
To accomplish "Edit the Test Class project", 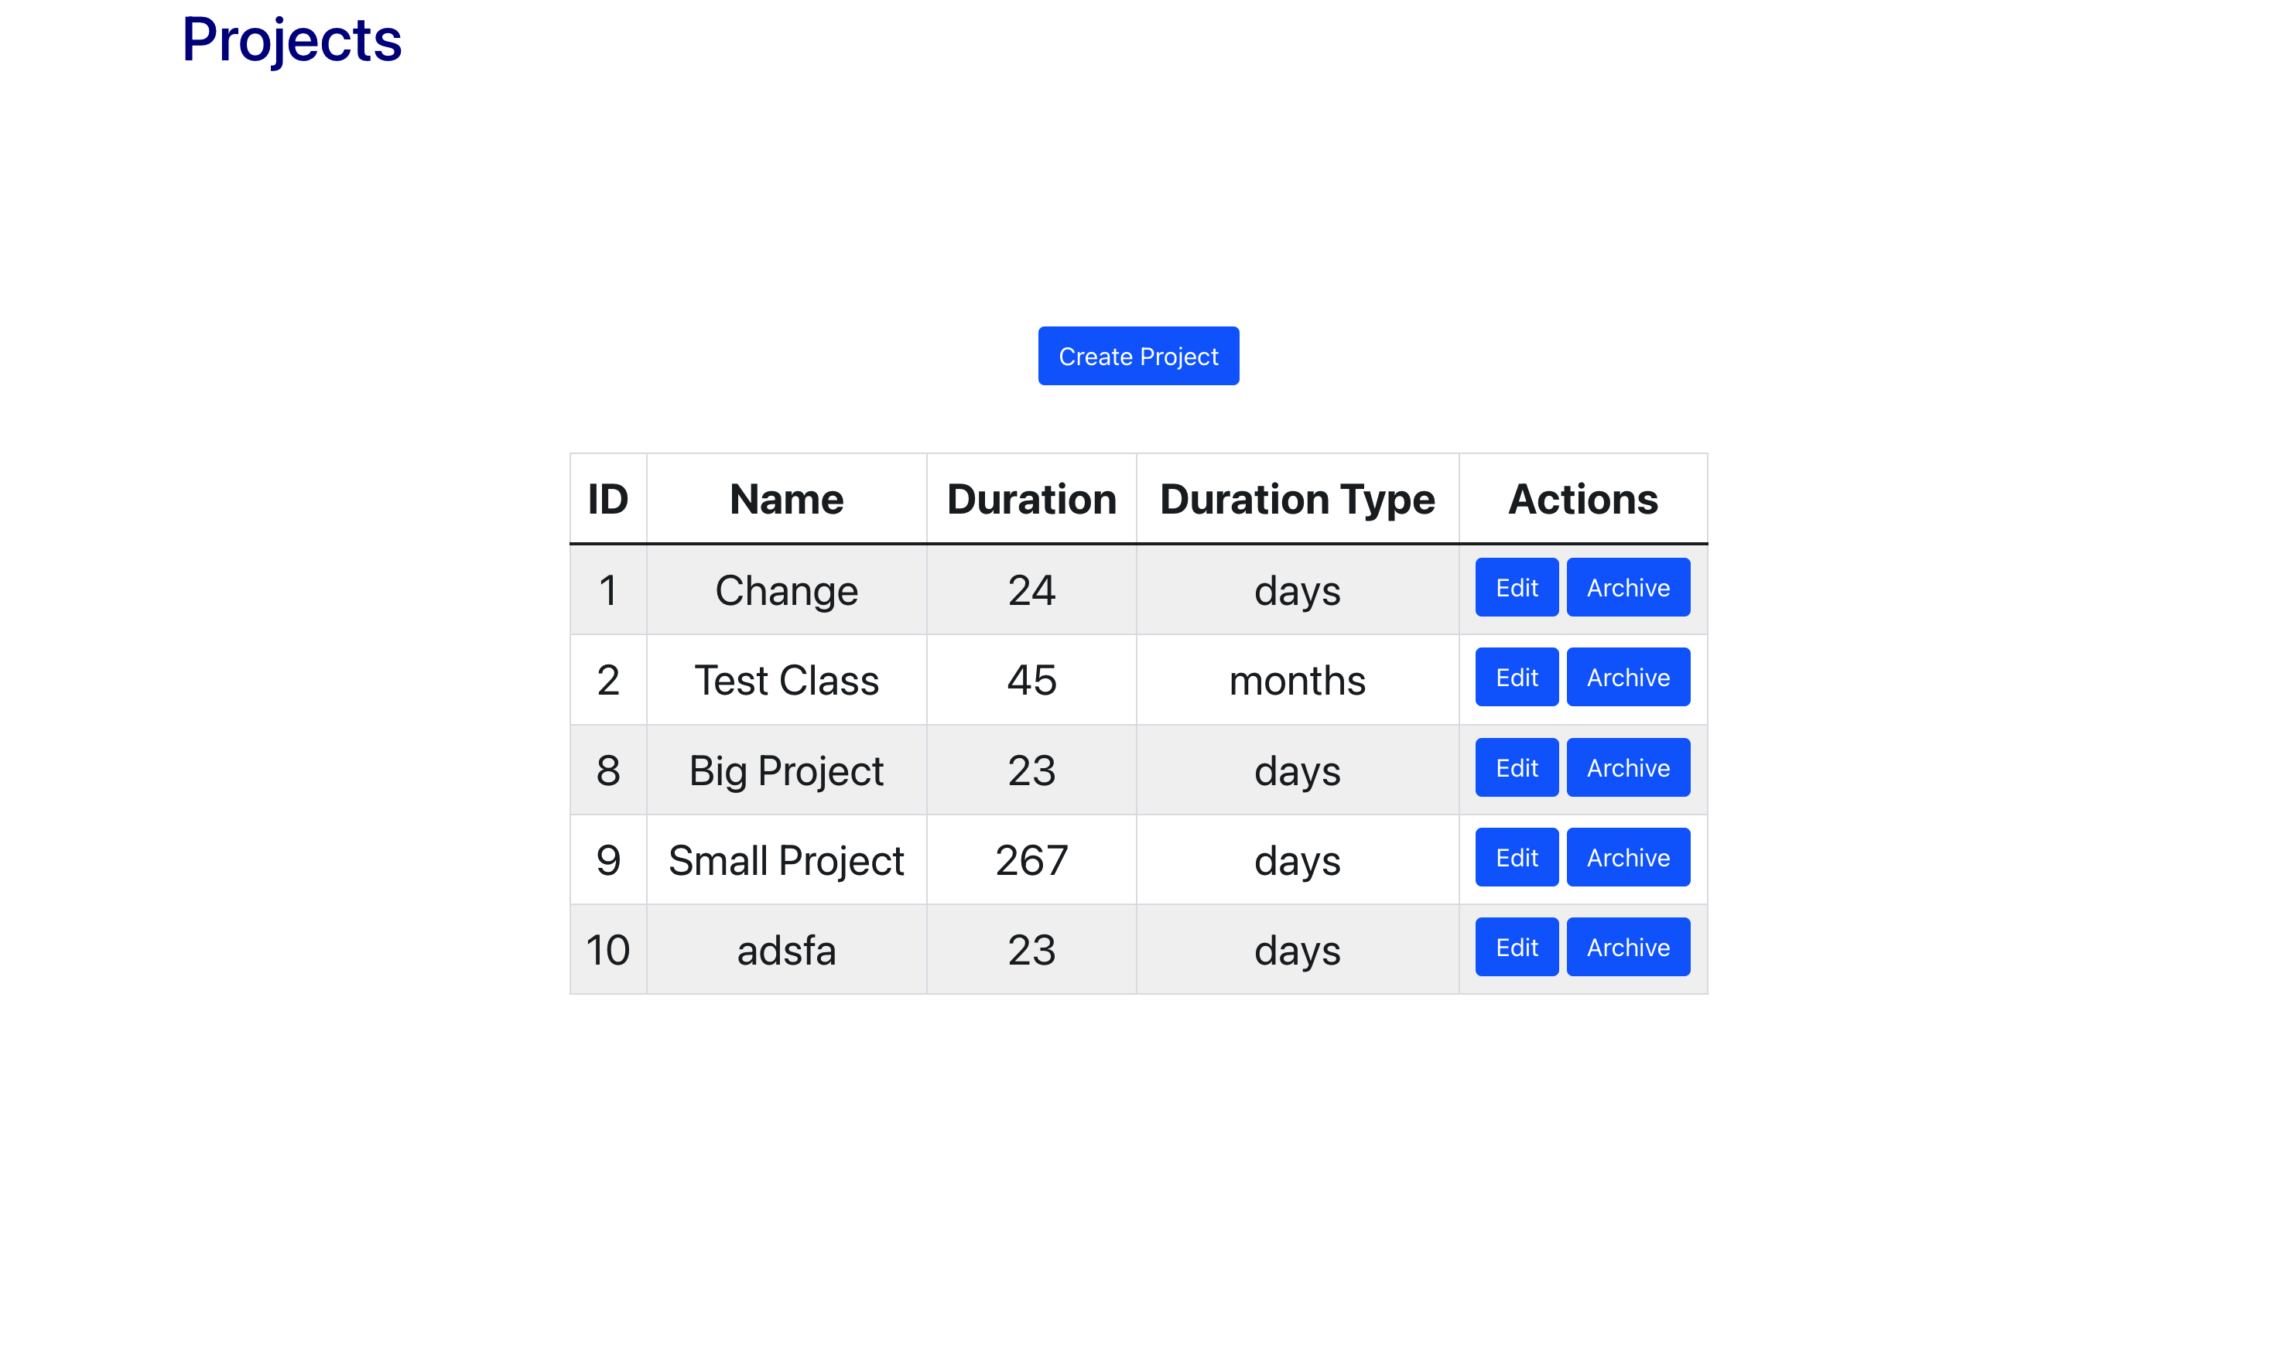I will click(x=1515, y=678).
